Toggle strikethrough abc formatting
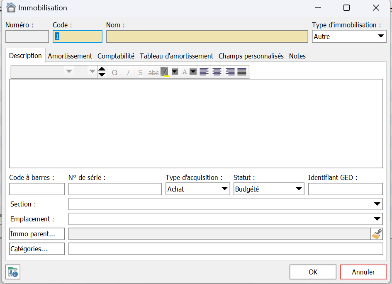392x284 pixels. pos(153,73)
